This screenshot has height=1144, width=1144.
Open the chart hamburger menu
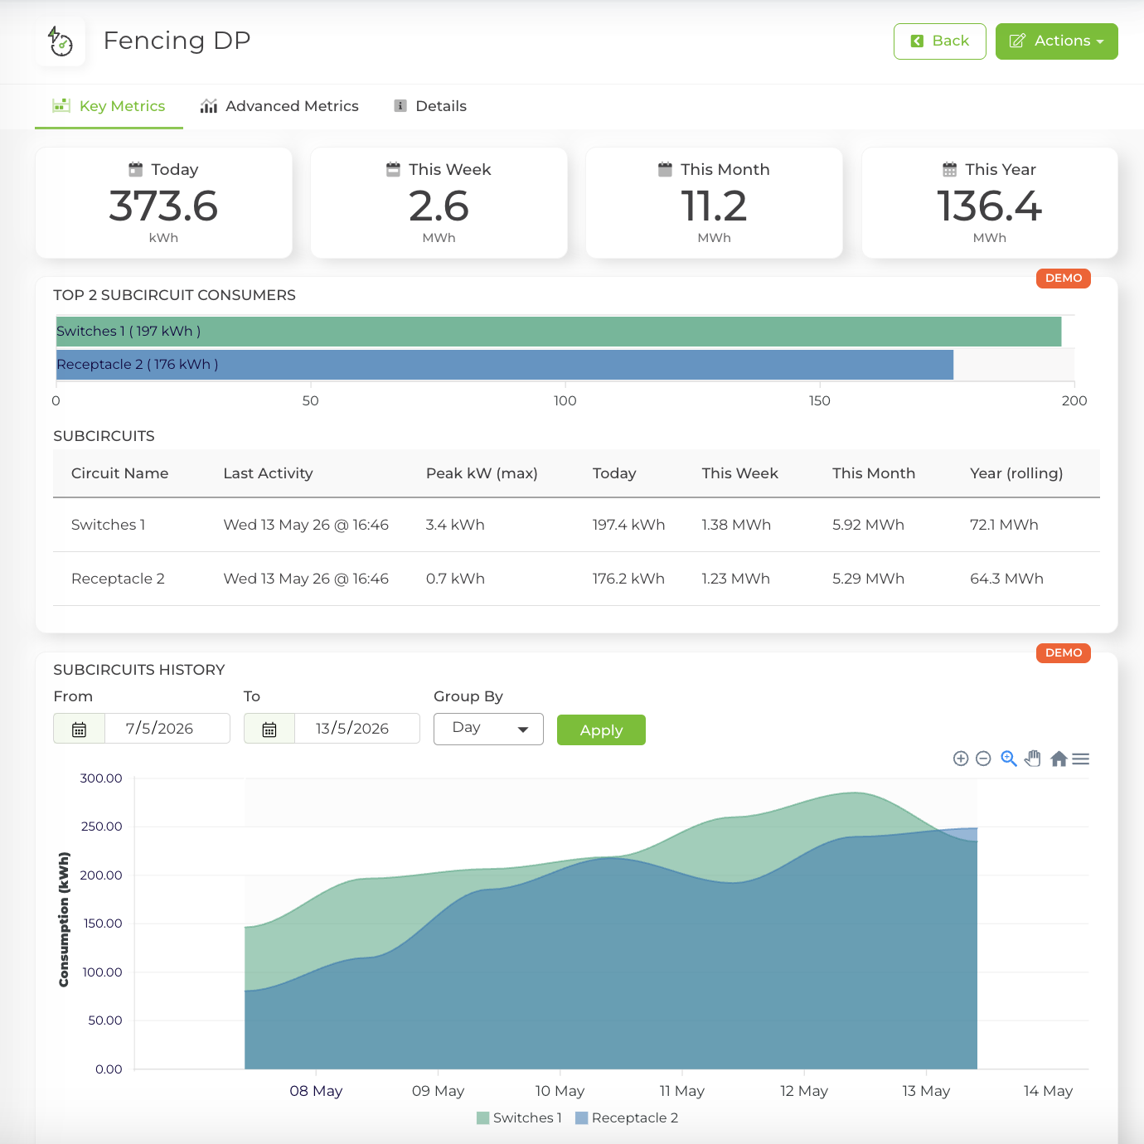[1081, 759]
